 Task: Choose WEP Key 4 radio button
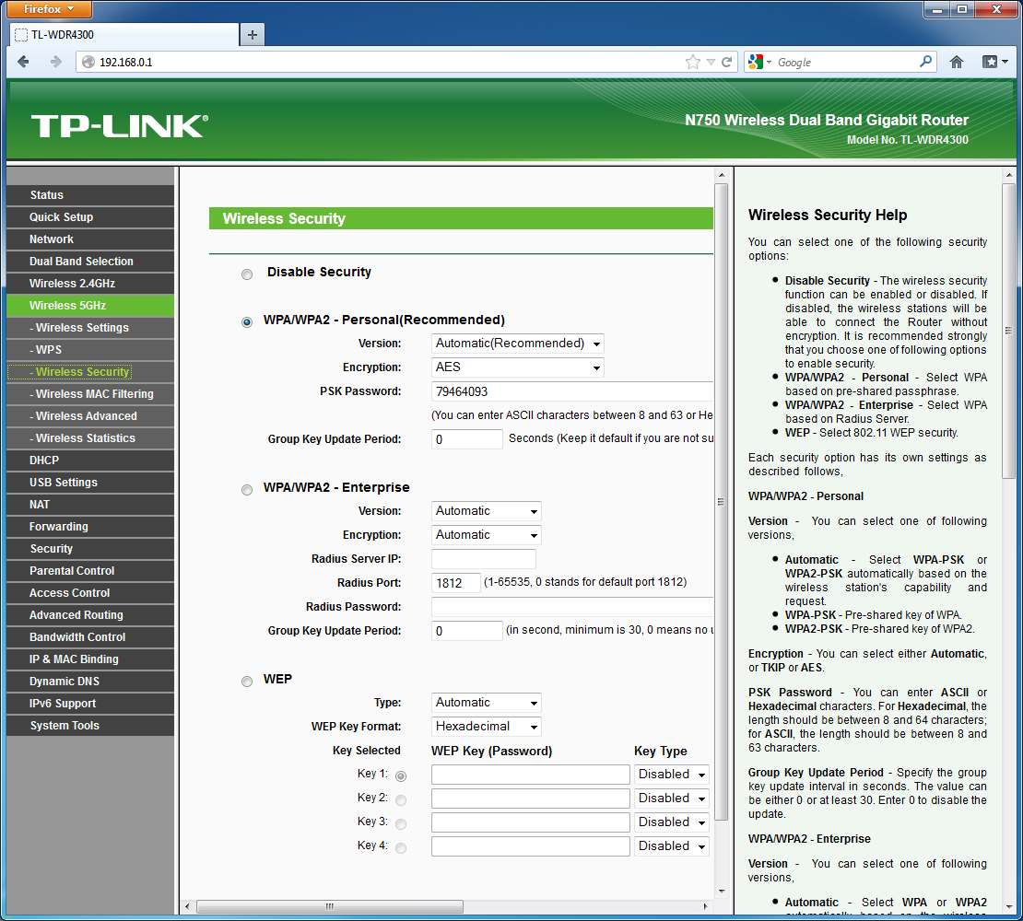pyautogui.click(x=401, y=848)
